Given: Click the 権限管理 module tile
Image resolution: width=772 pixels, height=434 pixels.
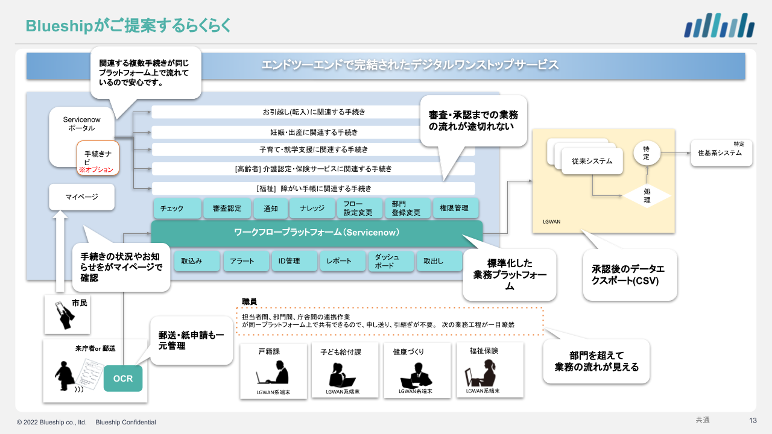Looking at the screenshot, I should tap(456, 208).
